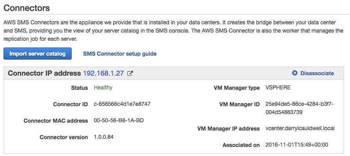Click the Connectors page heading
The width and height of the screenshot is (350, 156).
pyautogui.click(x=27, y=8)
